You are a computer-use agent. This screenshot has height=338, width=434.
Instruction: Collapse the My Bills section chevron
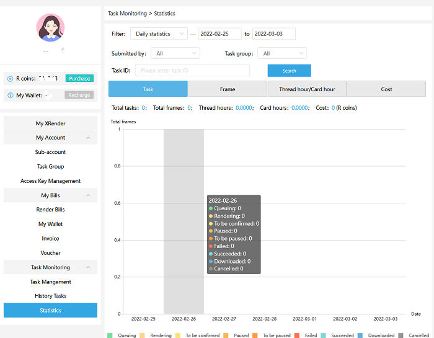coord(88,195)
